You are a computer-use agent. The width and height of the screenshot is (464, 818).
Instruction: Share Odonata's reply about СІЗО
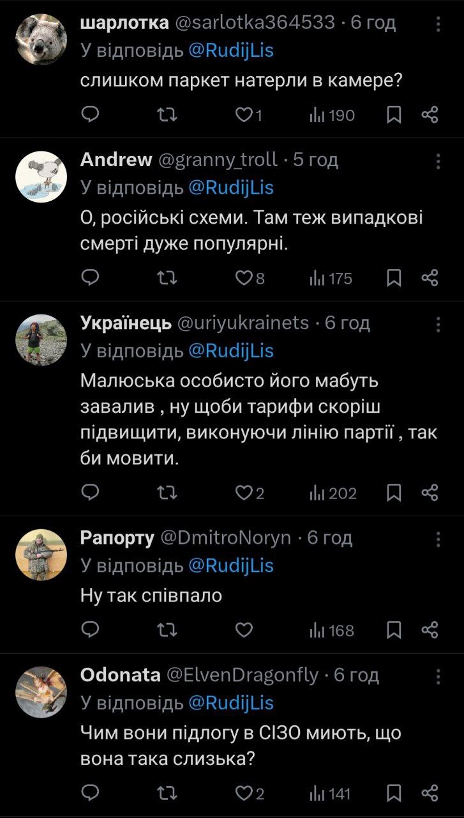[x=430, y=794]
